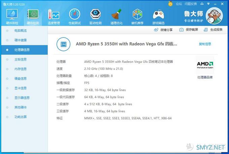Click the value 4 MB, 16-Way
The width and height of the screenshot is (229, 154).
[x=105, y=111]
